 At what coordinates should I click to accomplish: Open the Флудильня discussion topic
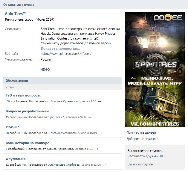pos(16,159)
